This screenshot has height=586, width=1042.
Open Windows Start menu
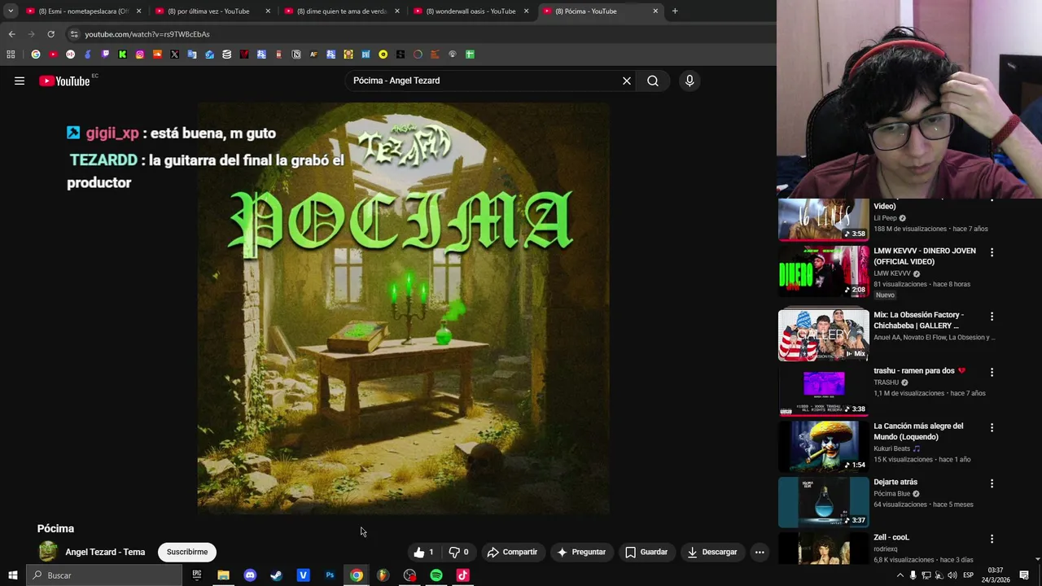(12, 575)
